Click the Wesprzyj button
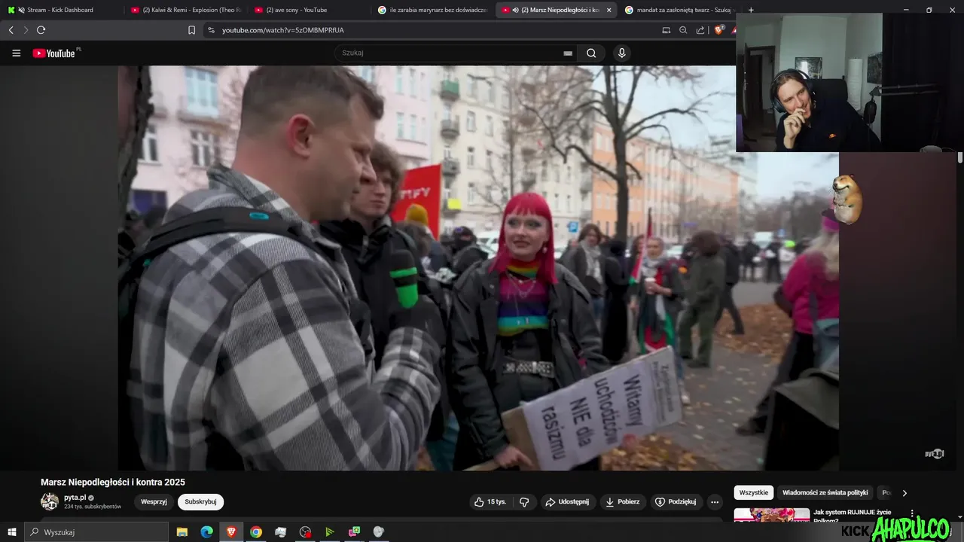Viewport: 964px width, 542px height. tap(154, 502)
